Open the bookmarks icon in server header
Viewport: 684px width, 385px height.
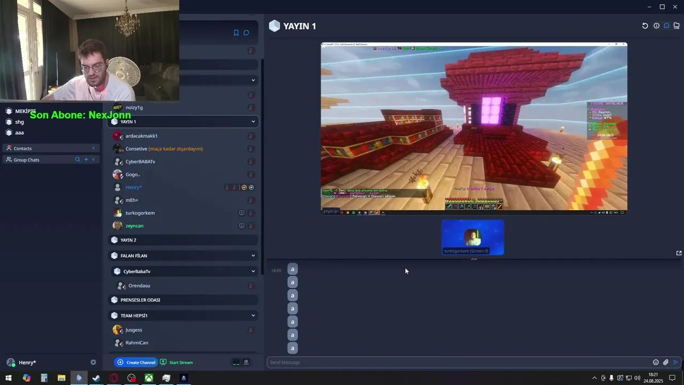pos(236,33)
